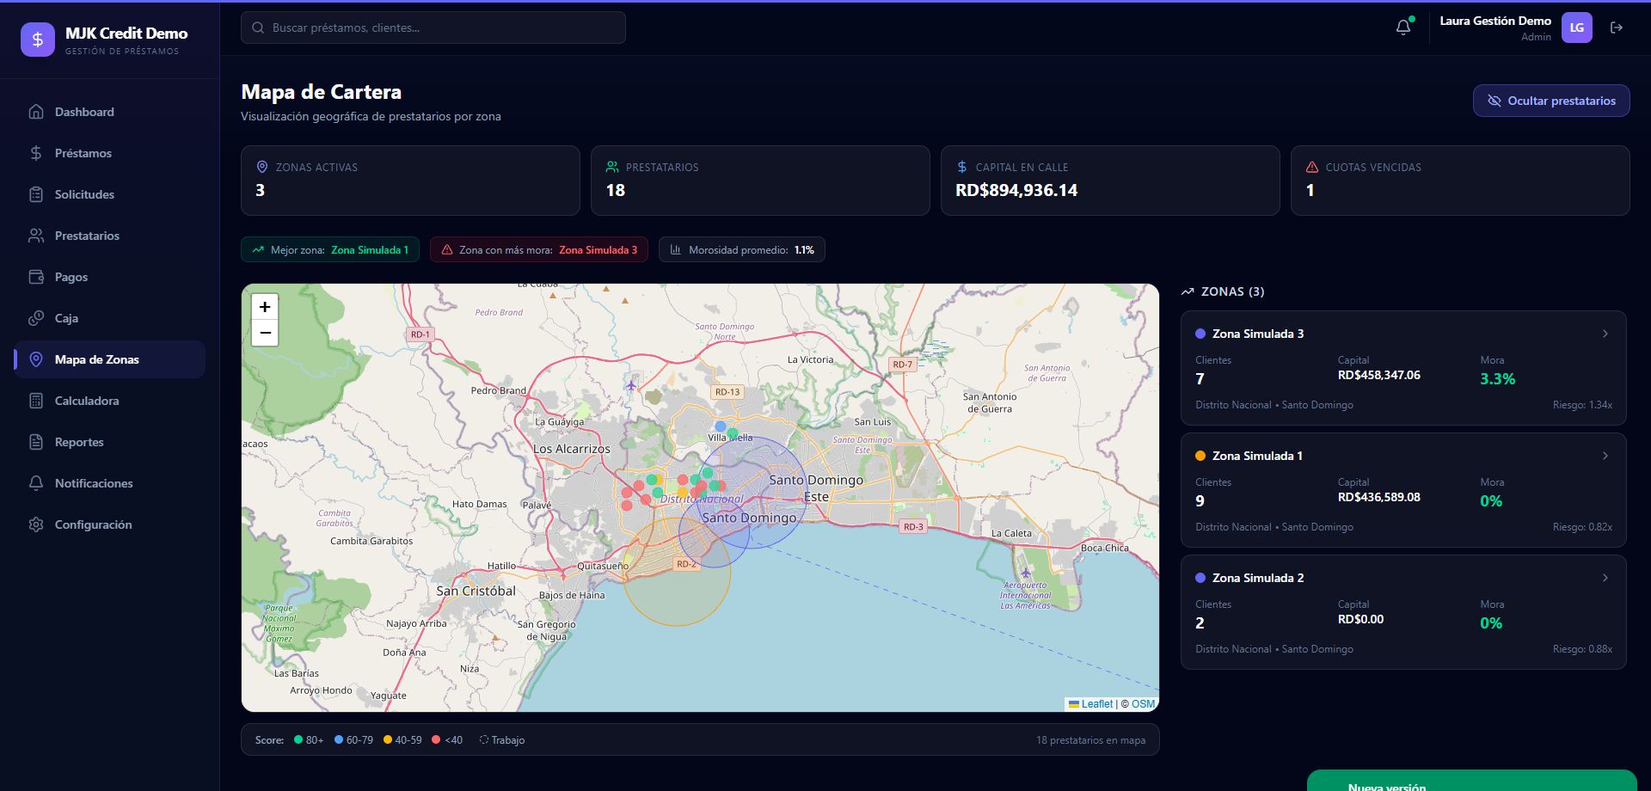Expand Zona Simulada 3 card chevron
Image resolution: width=1651 pixels, height=791 pixels.
[1605, 334]
